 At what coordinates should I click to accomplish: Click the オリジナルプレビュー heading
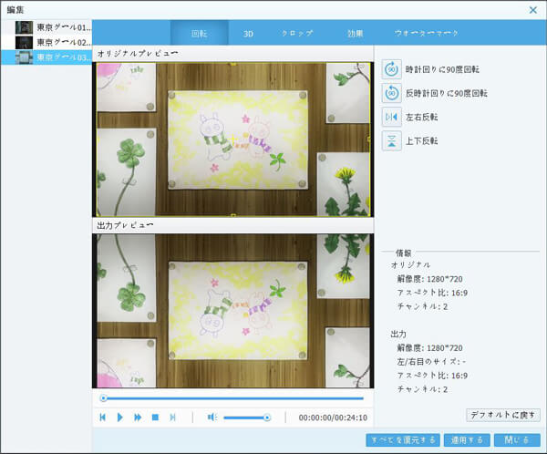tap(138, 54)
